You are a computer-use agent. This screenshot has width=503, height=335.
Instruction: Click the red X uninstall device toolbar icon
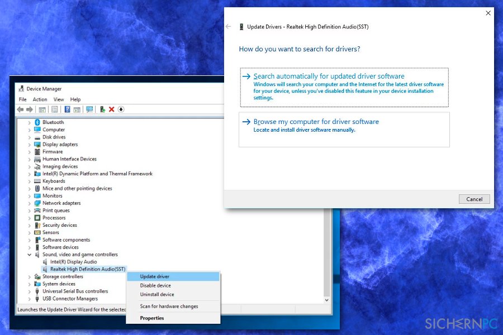[112, 109]
